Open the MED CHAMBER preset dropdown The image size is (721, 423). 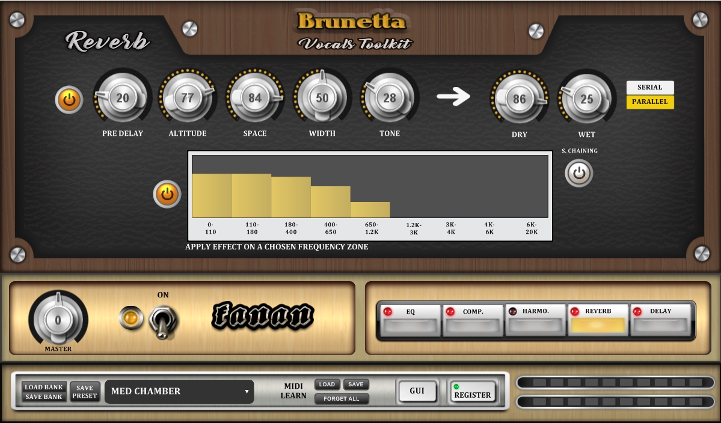pos(179,391)
